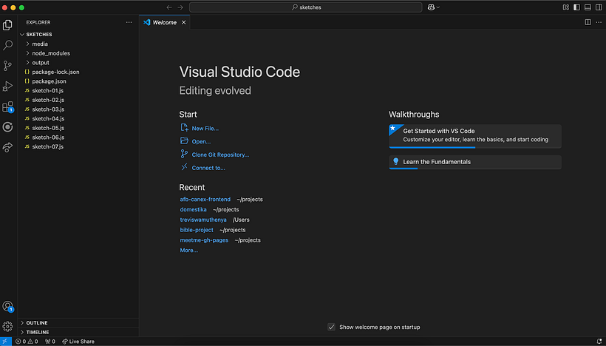
Task: Select the Welcome tab
Action: [165, 22]
